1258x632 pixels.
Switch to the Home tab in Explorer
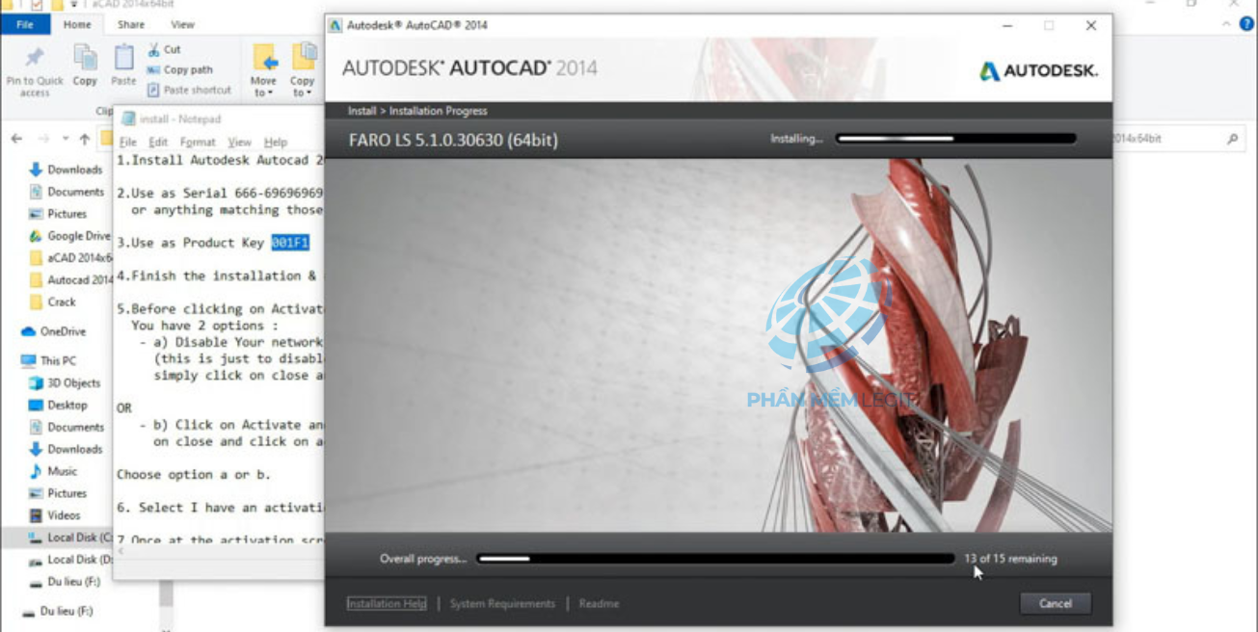[x=77, y=24]
